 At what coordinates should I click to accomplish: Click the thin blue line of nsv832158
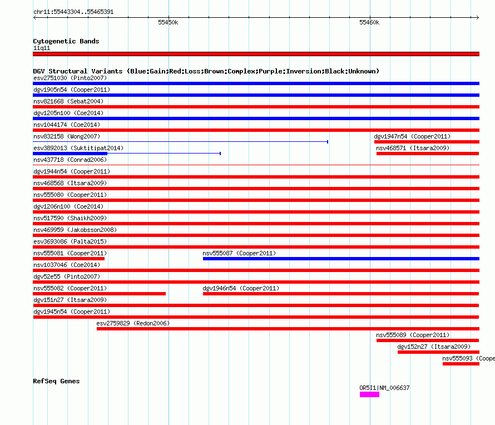(180, 142)
